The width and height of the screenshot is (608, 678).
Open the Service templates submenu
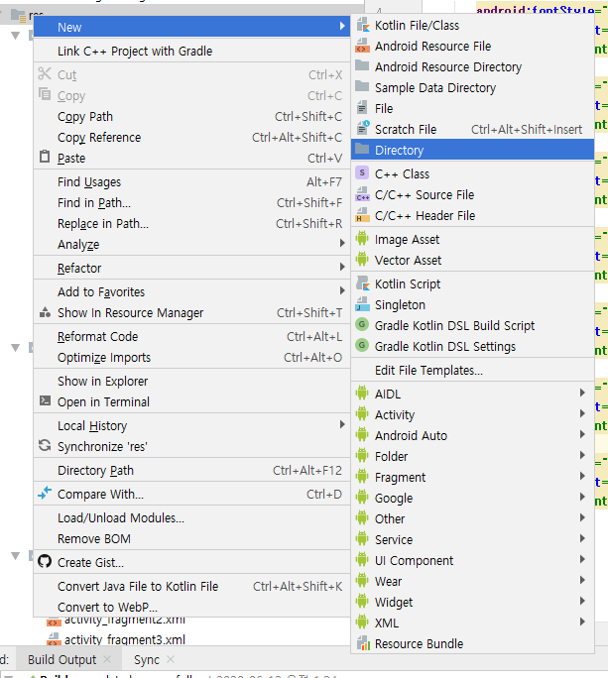click(472, 539)
